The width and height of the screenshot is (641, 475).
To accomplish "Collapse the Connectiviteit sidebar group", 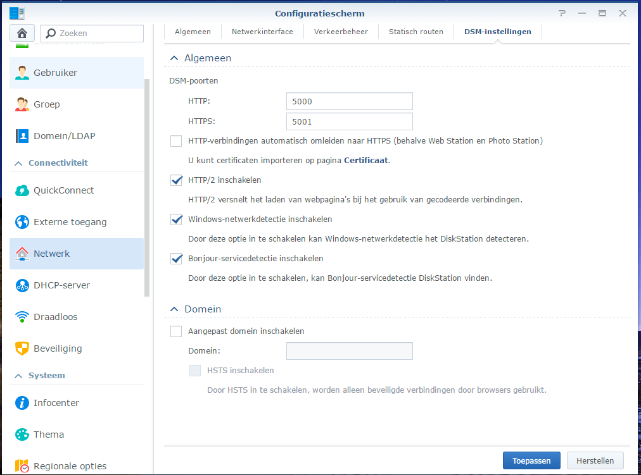I will pos(18,163).
